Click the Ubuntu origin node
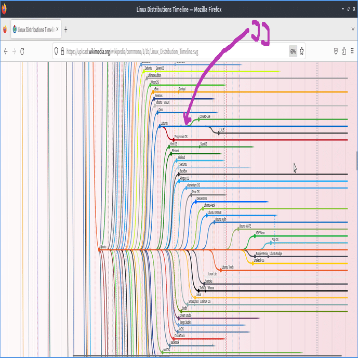 99,250
